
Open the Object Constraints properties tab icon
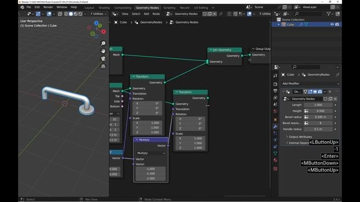(x=275, y=146)
